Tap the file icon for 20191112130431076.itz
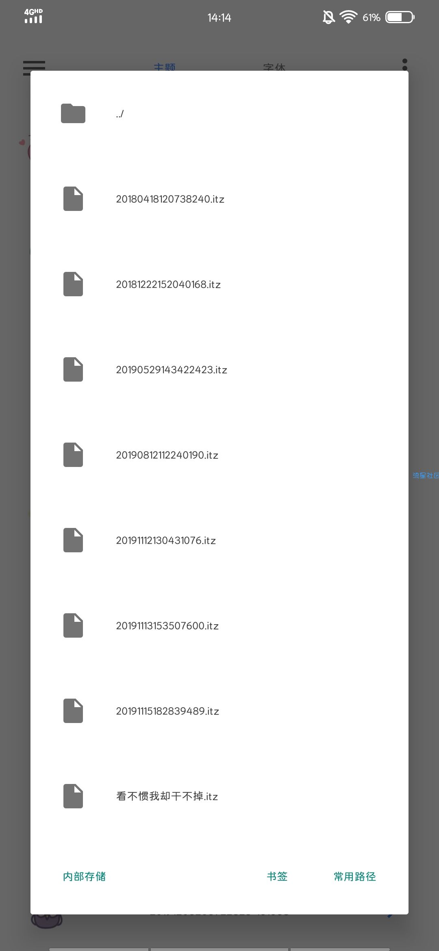439x951 pixels. pos(73,540)
